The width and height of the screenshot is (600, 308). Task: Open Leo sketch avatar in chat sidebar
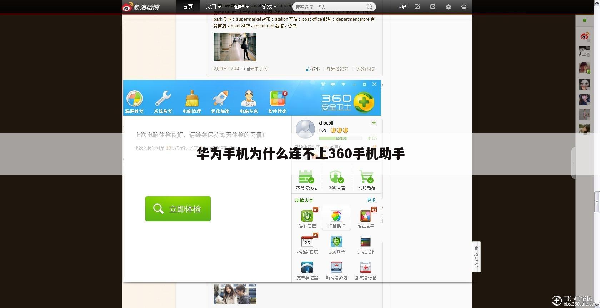tap(585, 51)
